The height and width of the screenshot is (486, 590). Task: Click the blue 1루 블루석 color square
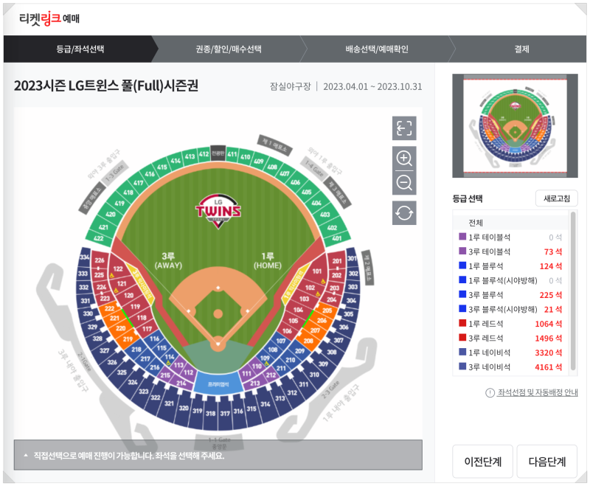[x=462, y=265]
